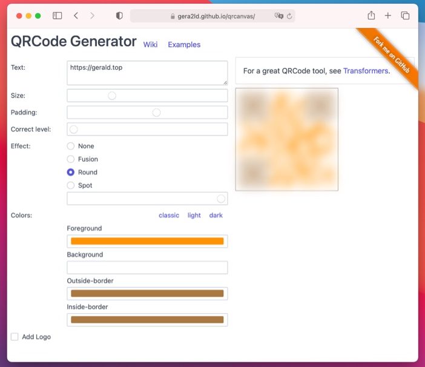Select the None effect radio button

(x=71, y=146)
